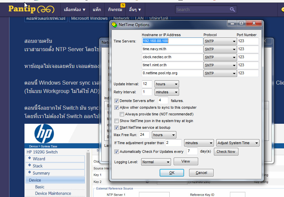Click the Demote Servers failures count field
The image size is (284, 197).
click(163, 100)
